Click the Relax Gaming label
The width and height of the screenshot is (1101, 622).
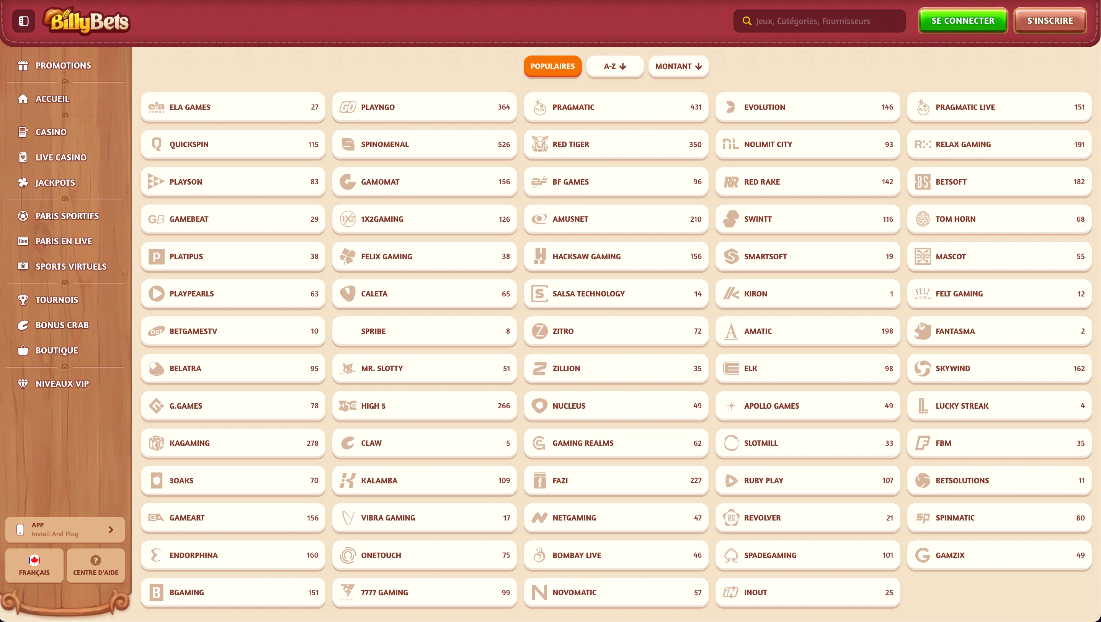963,144
